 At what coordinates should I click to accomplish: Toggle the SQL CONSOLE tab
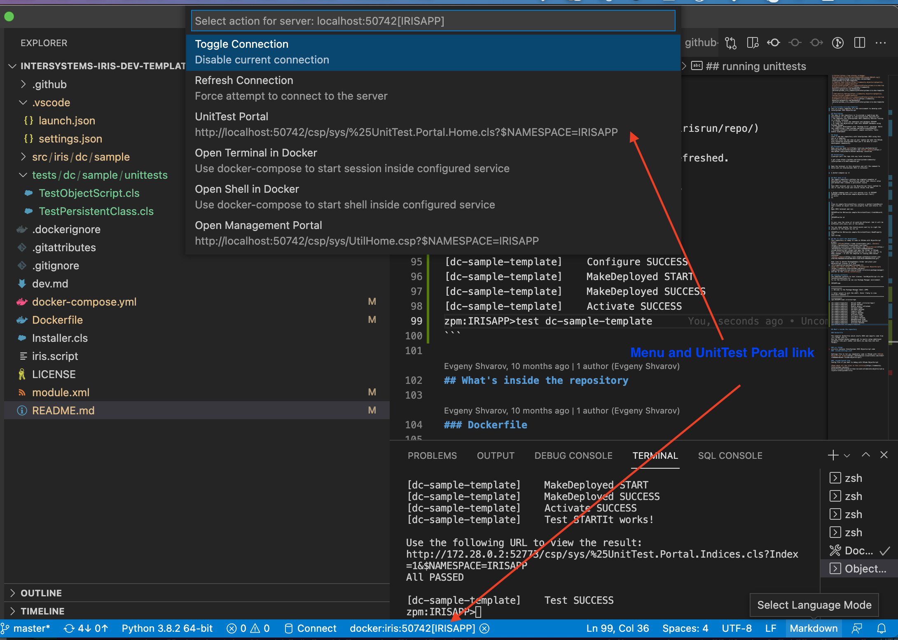pyautogui.click(x=730, y=455)
